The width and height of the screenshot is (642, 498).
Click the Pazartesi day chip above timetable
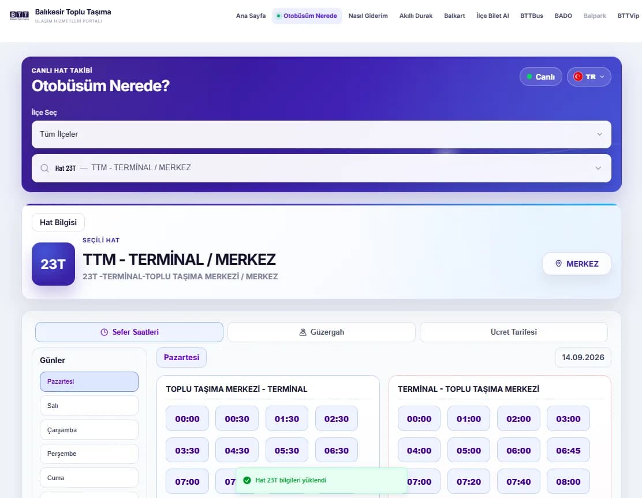coord(181,357)
